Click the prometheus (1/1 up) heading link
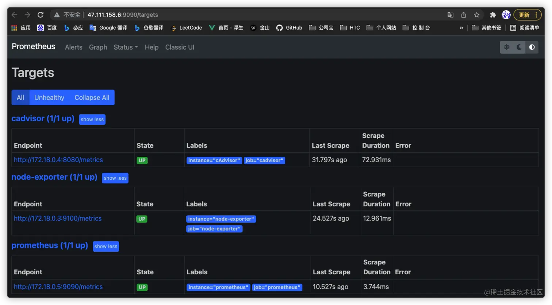Image resolution: width=552 pixels, height=305 pixels. pyautogui.click(x=50, y=245)
